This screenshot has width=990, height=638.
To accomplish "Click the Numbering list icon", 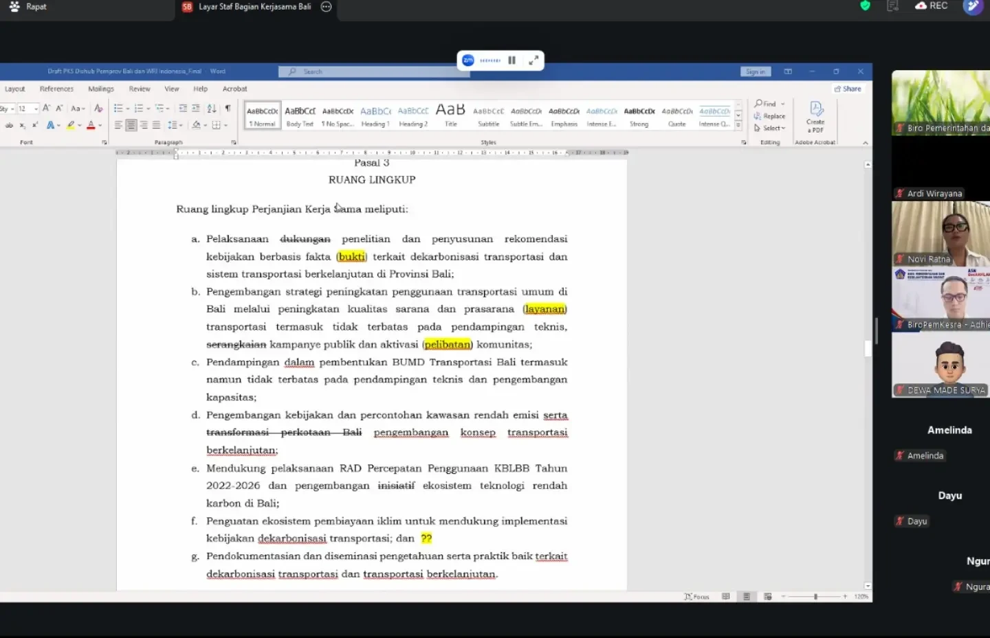I will tap(139, 109).
